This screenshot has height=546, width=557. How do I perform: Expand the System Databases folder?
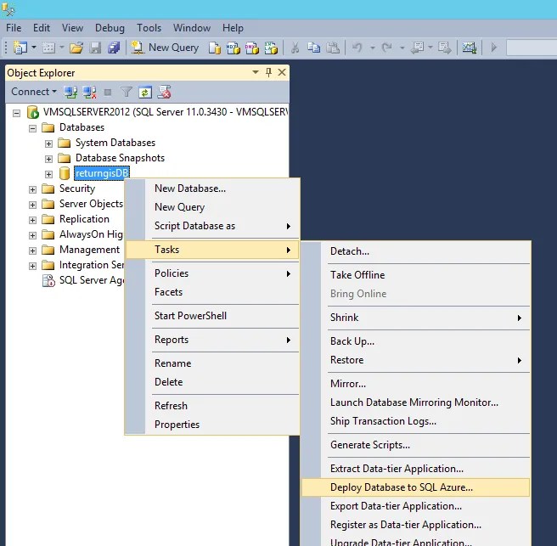48,144
